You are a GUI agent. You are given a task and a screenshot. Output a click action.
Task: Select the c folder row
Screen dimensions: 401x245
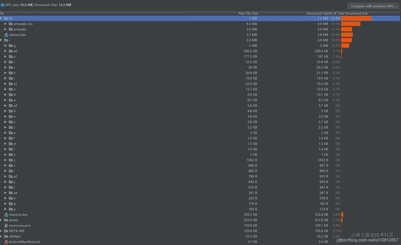tap(201, 127)
